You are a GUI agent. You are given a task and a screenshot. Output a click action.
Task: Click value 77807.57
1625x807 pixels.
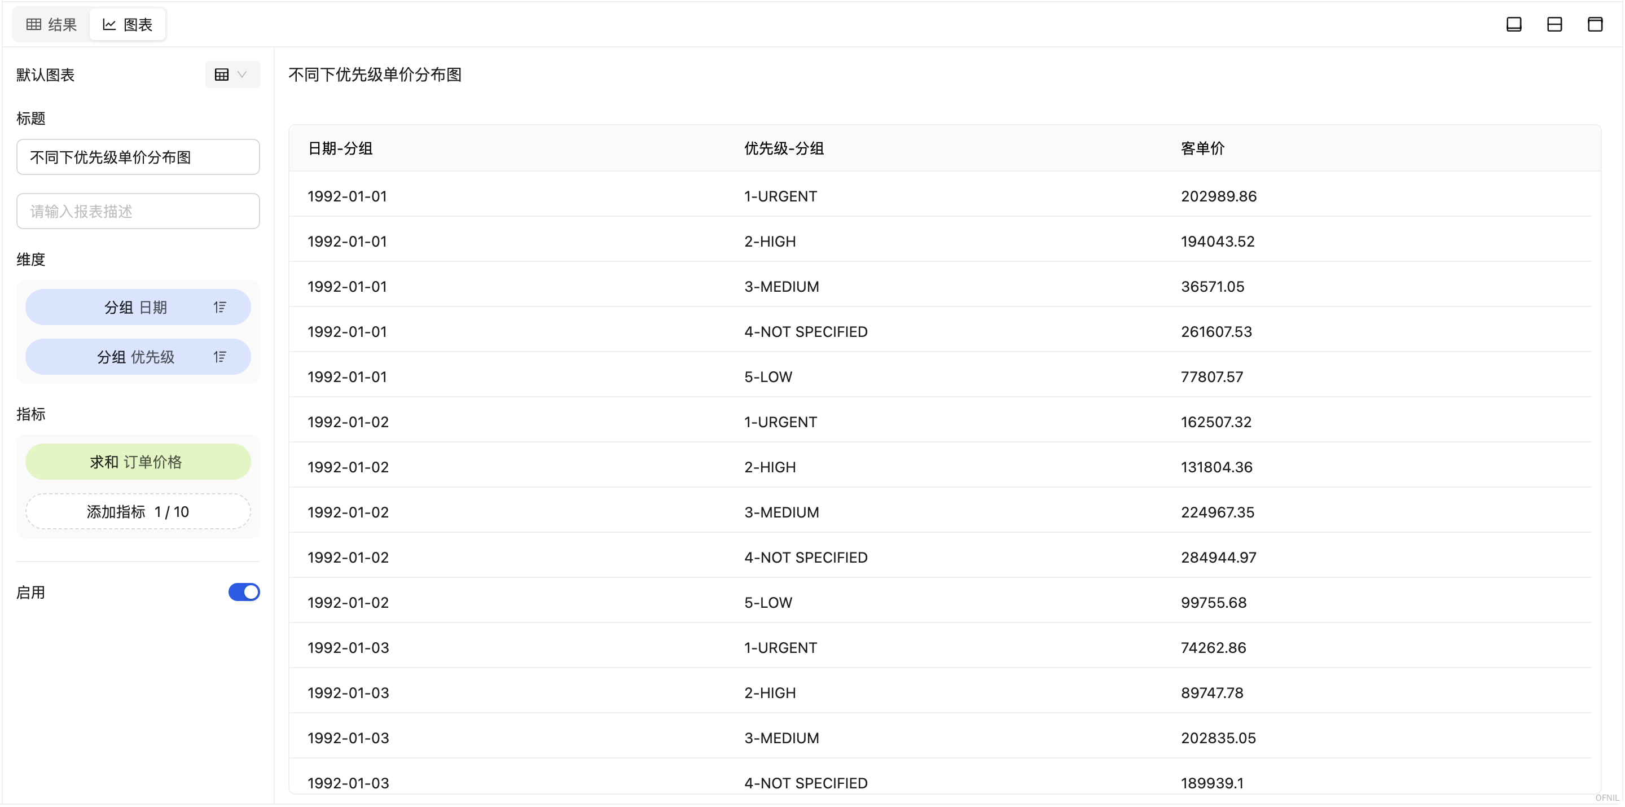pos(1212,376)
